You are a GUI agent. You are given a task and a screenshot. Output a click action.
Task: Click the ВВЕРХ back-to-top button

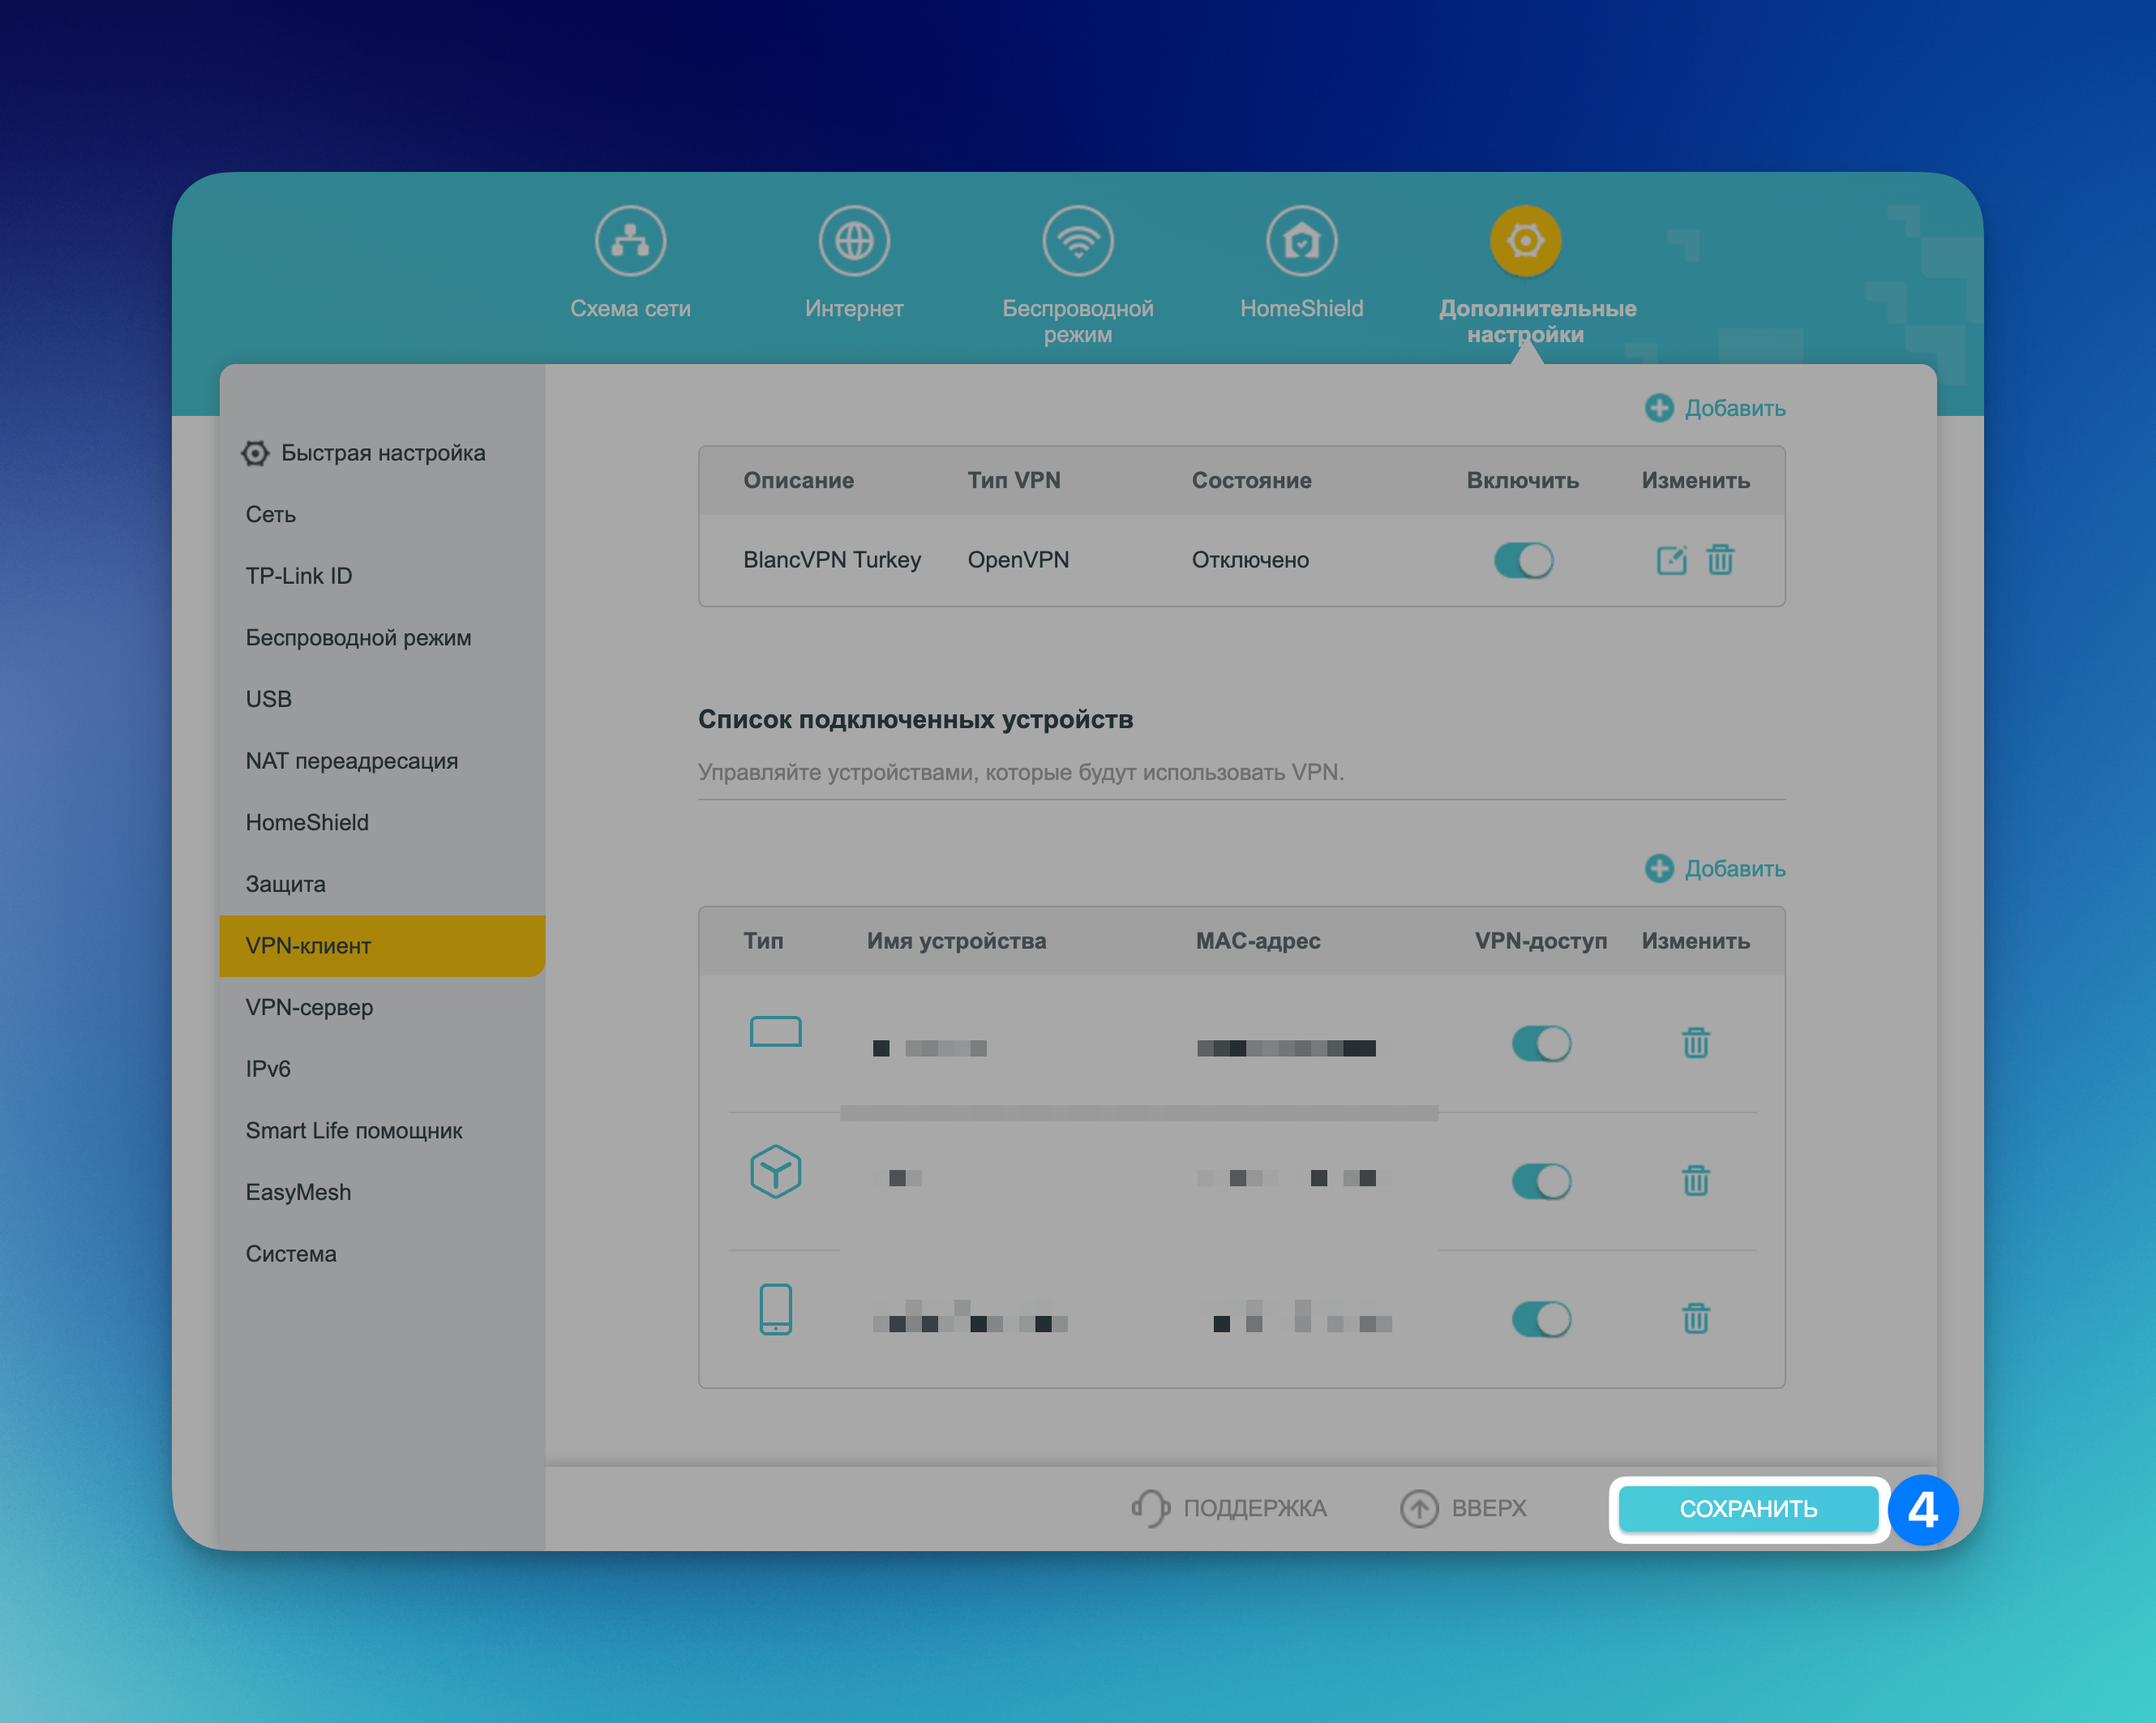pyautogui.click(x=1463, y=1508)
